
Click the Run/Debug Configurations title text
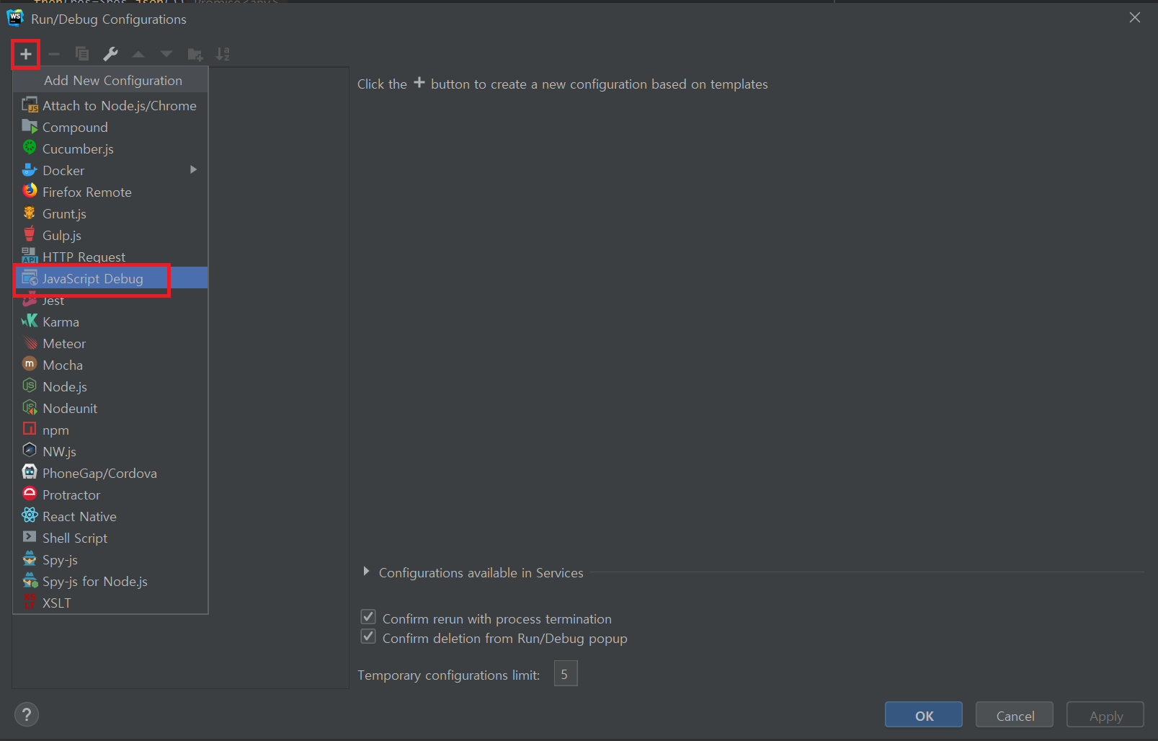[x=109, y=19]
